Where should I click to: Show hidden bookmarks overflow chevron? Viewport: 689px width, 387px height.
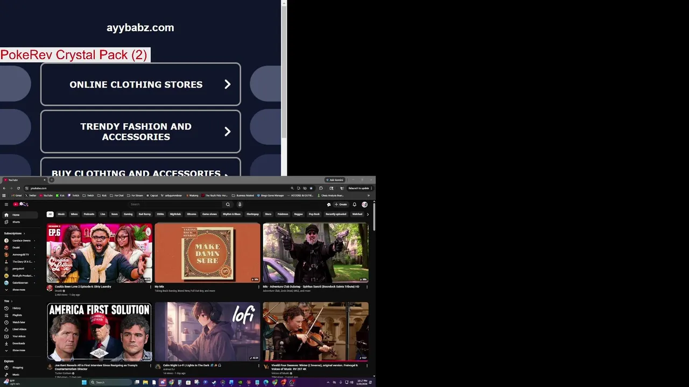coord(368,196)
